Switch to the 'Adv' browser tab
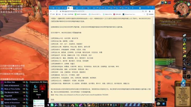 (x=93, y=8)
